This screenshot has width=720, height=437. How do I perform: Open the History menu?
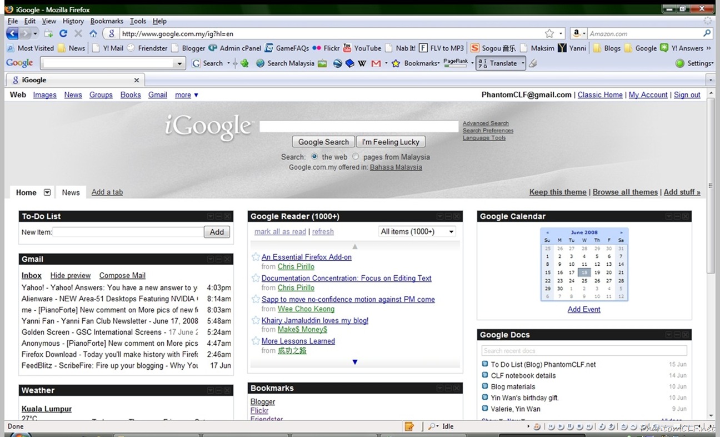(x=73, y=21)
